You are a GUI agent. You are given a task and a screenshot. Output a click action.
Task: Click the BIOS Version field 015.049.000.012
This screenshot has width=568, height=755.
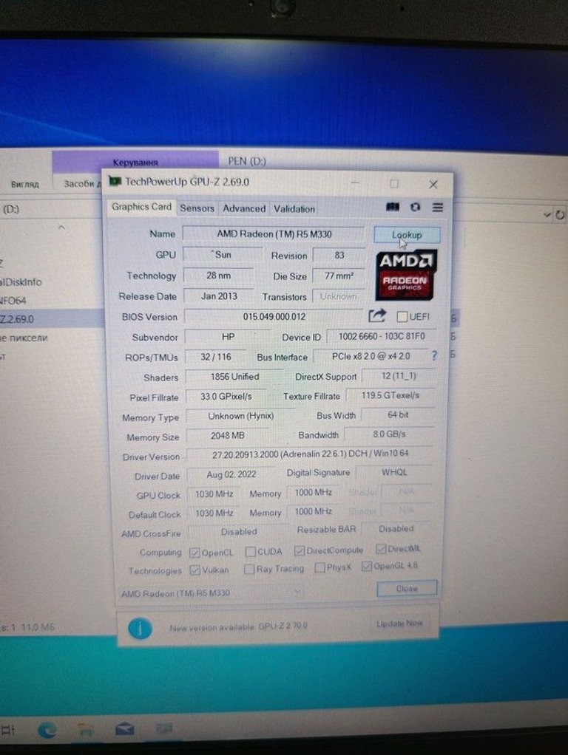click(274, 316)
